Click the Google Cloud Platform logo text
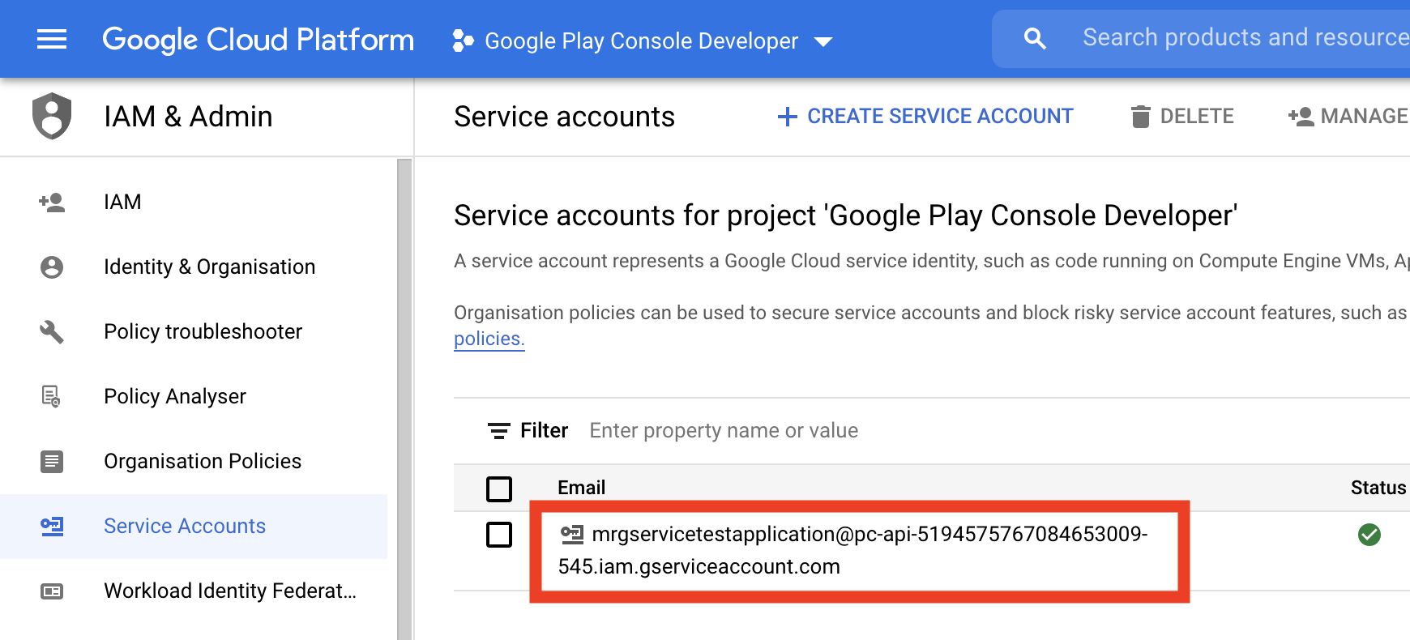This screenshot has width=1410, height=640. click(258, 40)
